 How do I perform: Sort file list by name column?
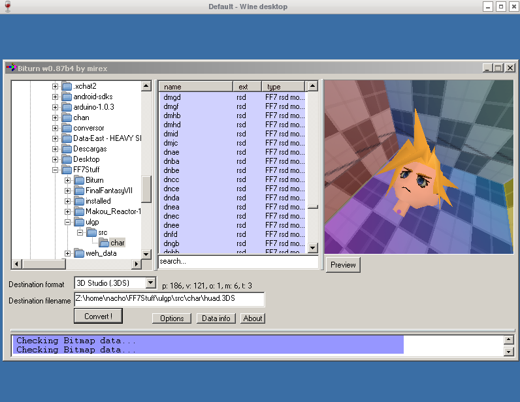click(x=196, y=87)
